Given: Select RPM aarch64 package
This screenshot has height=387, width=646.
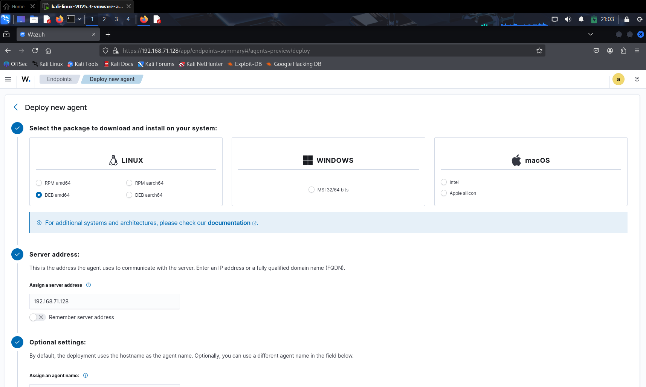Looking at the screenshot, I should pos(129,183).
